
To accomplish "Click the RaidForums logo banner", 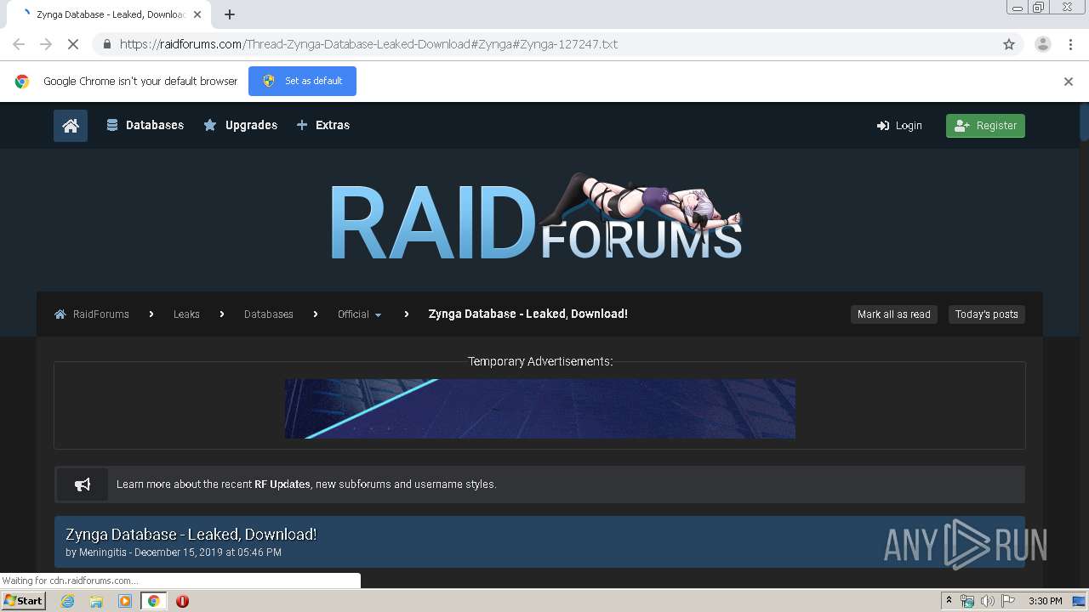I will pos(536,218).
